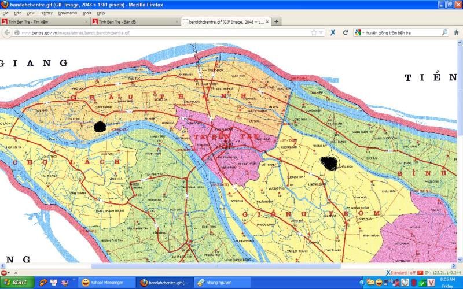Expand the URL history dropdown arrow
Image resolution: width=463 pixels, height=289 pixels.
[322, 33]
